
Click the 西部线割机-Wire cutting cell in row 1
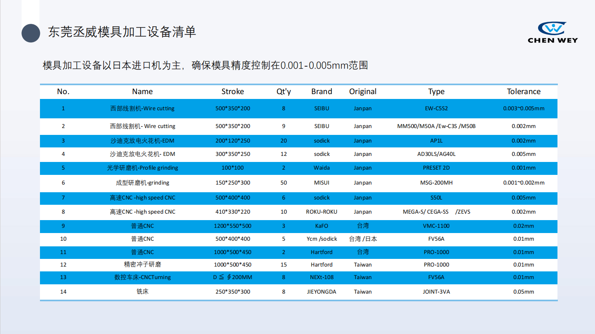142,109
